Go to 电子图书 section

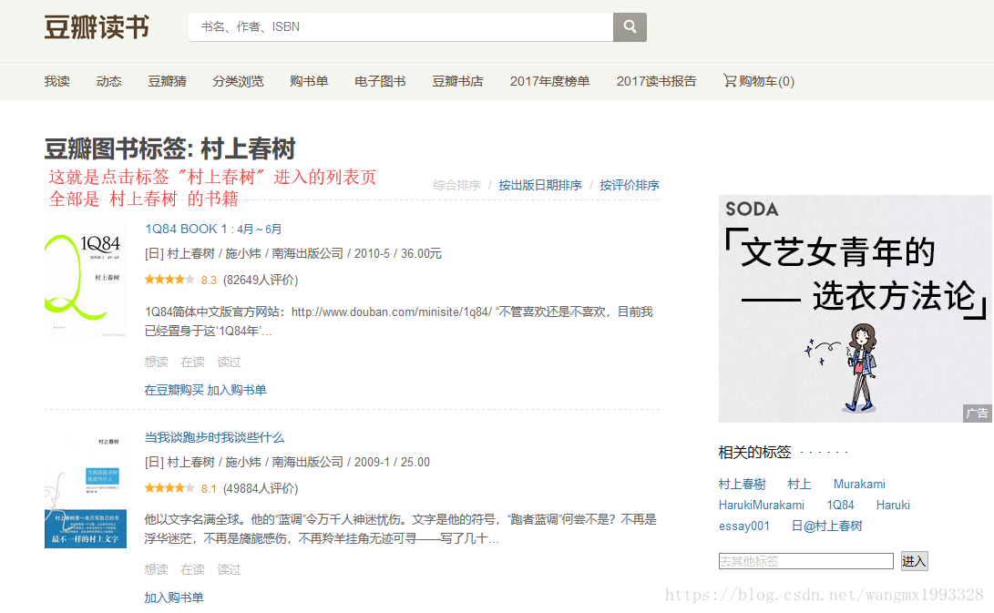pos(380,81)
